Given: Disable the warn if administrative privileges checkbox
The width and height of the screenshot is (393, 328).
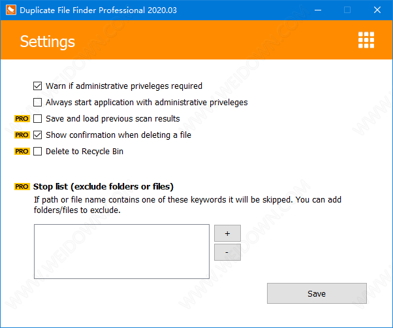Looking at the screenshot, I should 38,86.
